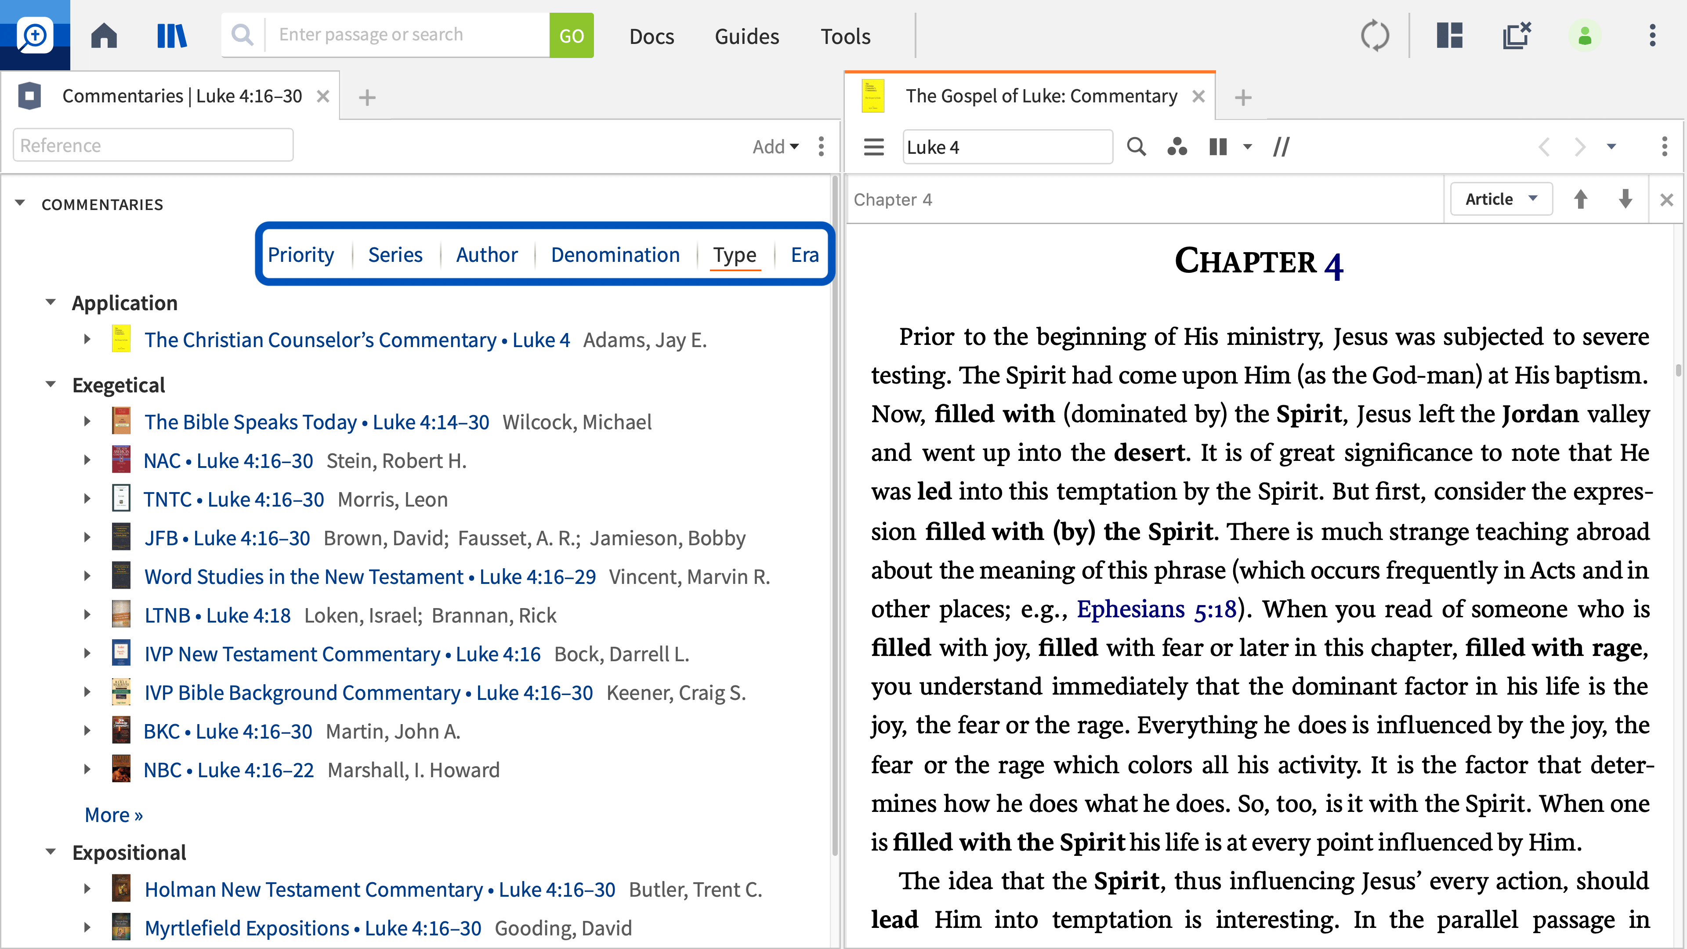Viewport: 1687px width, 949px height.
Task: Expand the JFB Luke 4:16–30 entry
Action: point(87,537)
